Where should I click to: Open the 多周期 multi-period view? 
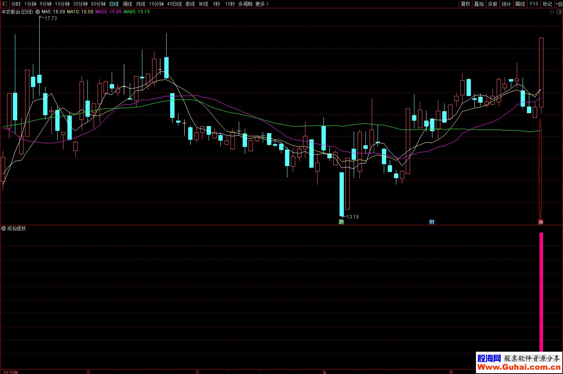[x=245, y=4]
